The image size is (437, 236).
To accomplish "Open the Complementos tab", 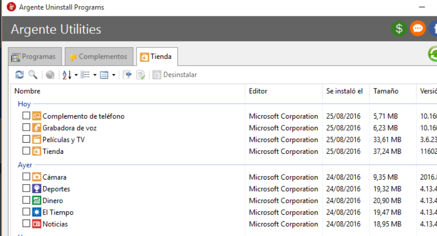I will pos(98,56).
